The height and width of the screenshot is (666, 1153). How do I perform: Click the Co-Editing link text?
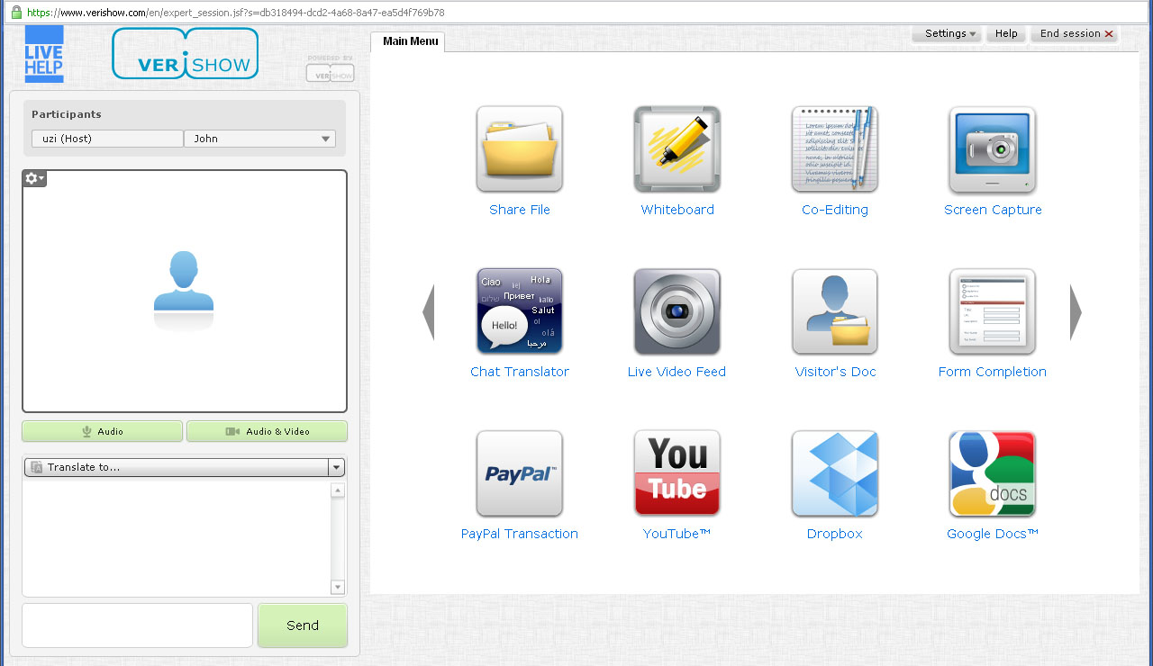pyautogui.click(x=835, y=210)
